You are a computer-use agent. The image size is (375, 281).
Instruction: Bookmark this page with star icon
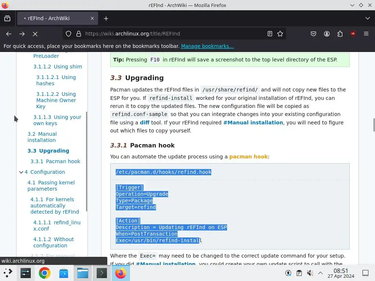coord(280,34)
